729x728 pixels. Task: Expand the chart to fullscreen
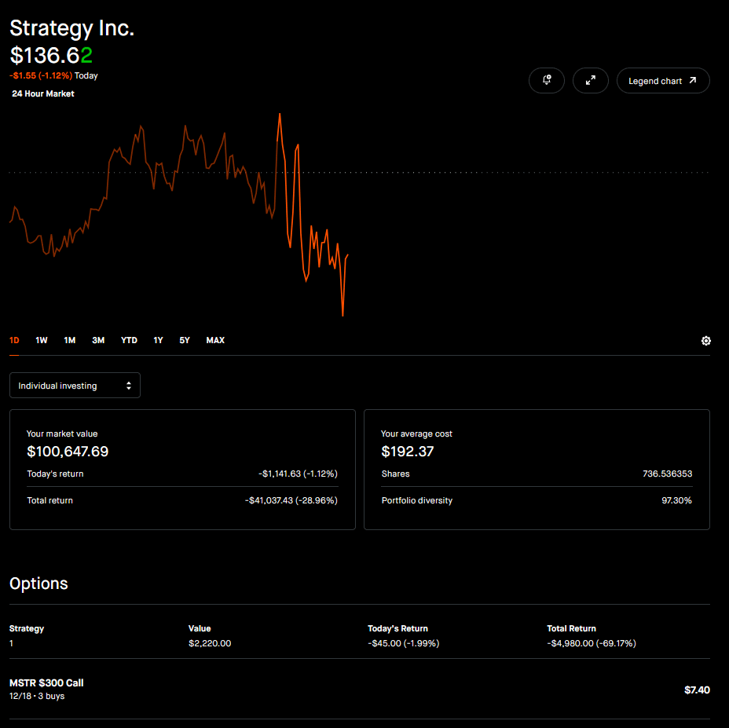click(x=591, y=81)
